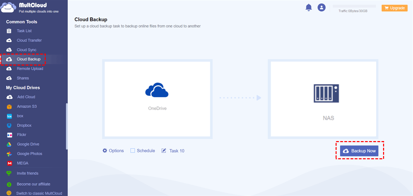Select the OneDrive source box
Viewport: 413px width, 196px height.
coord(157,99)
